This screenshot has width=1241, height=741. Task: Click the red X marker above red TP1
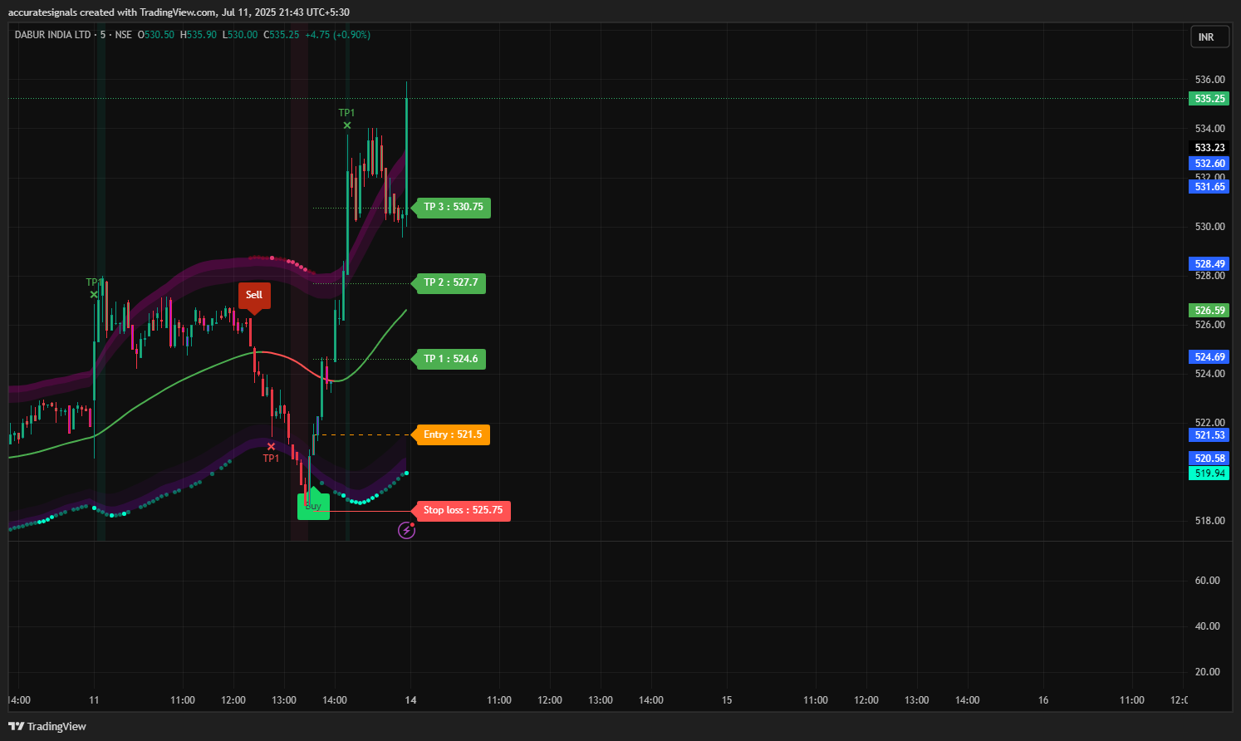tap(271, 446)
